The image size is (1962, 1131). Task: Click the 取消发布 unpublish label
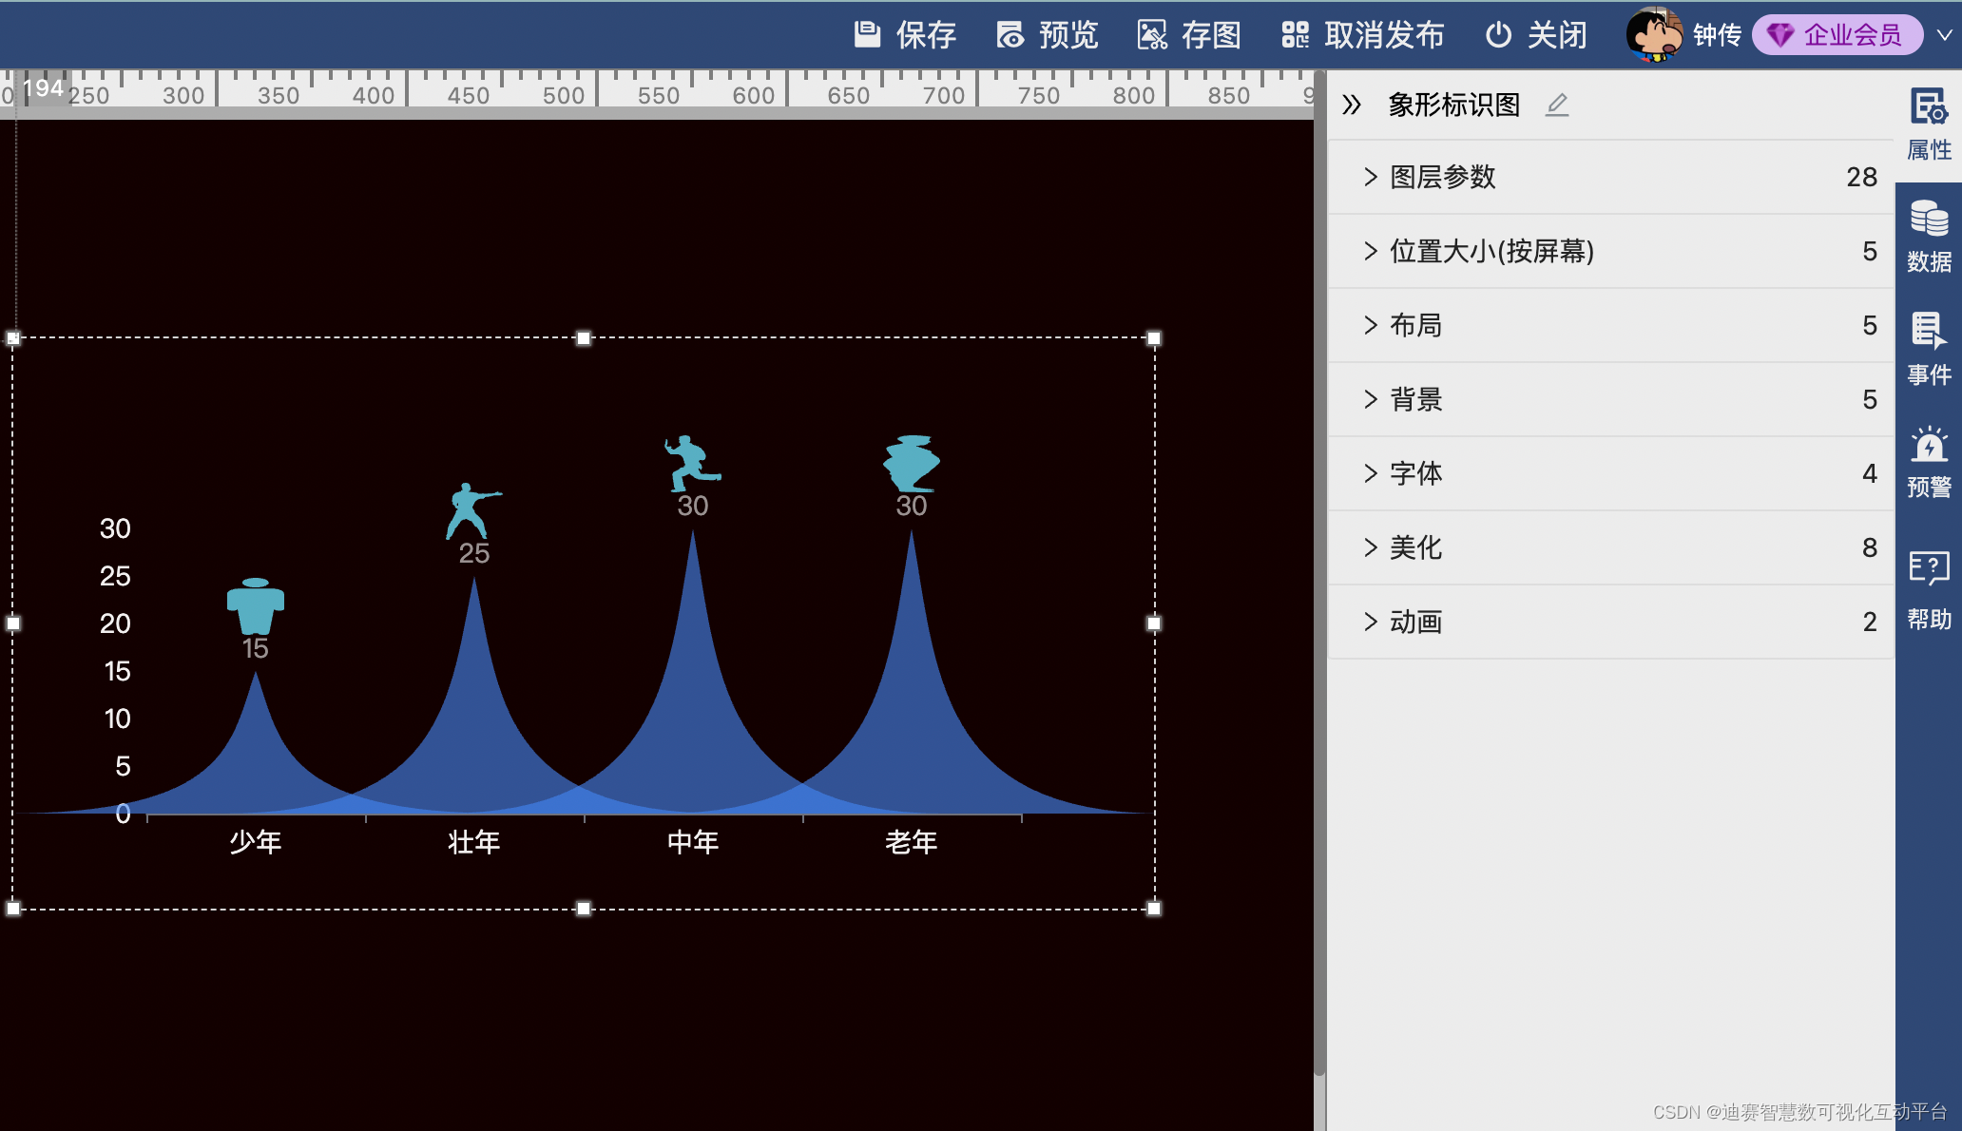[x=1384, y=35]
